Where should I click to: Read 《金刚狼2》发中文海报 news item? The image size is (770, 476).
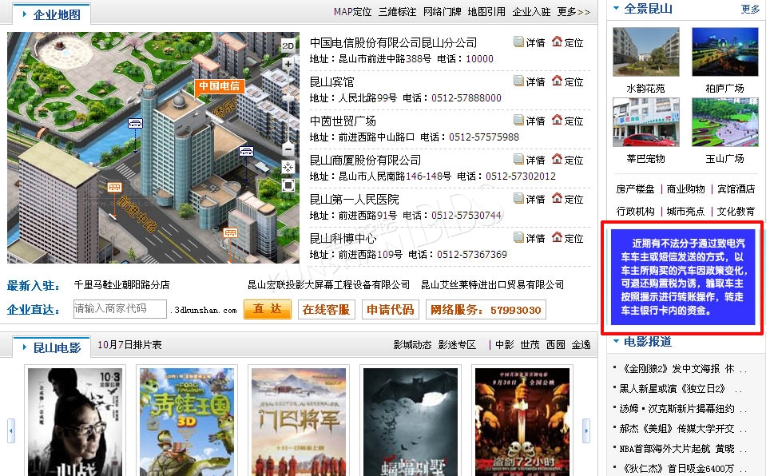(x=683, y=369)
